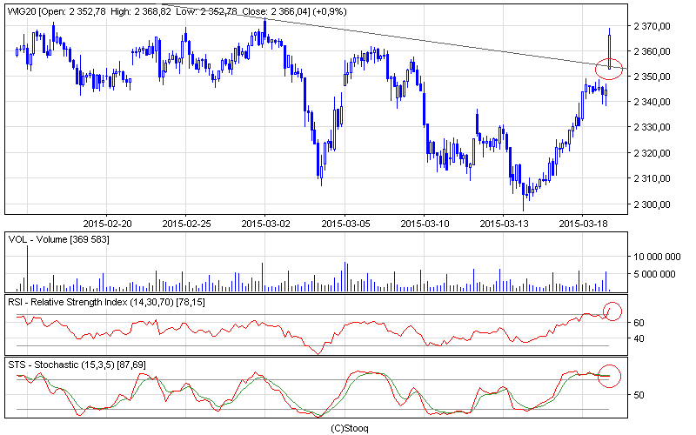Click the 5 000 000 volume axis label
The width and height of the screenshot is (696, 435).
[x=657, y=274]
